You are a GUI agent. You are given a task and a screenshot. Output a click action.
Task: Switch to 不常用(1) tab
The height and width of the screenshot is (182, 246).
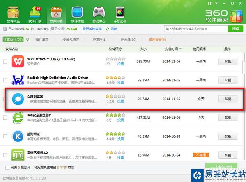pyautogui.click(x=99, y=39)
